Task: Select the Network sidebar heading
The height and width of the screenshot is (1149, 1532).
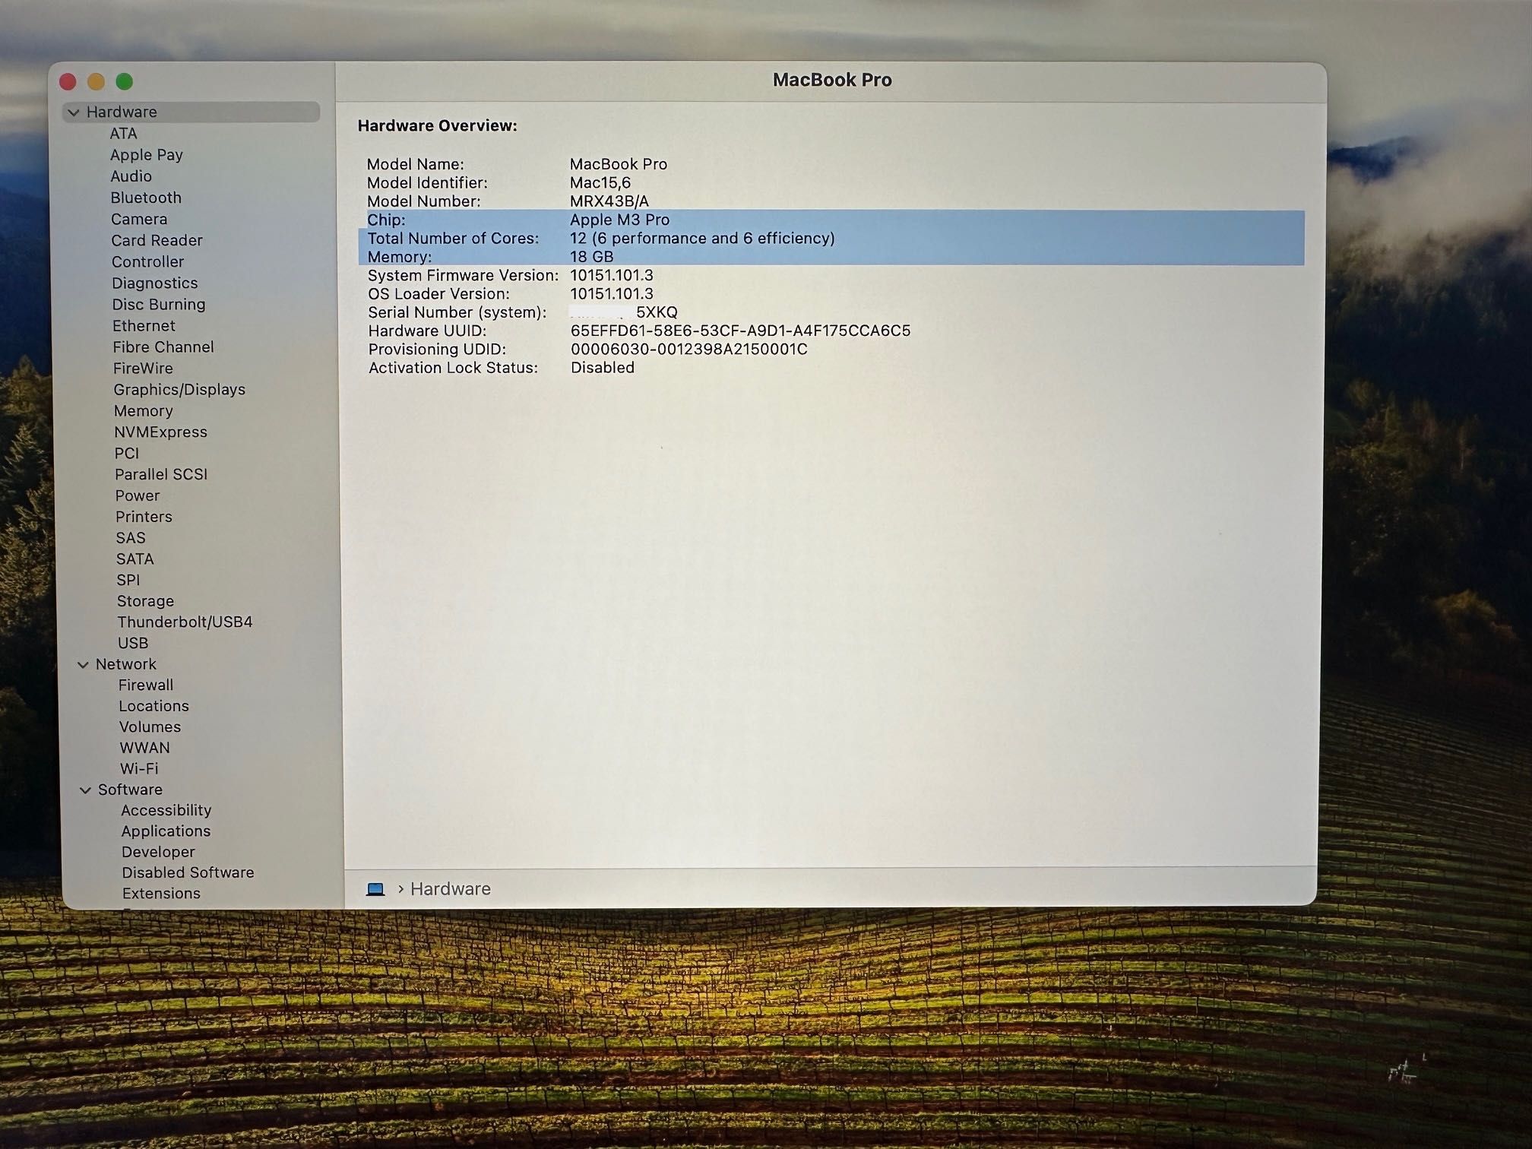Action: [126, 664]
